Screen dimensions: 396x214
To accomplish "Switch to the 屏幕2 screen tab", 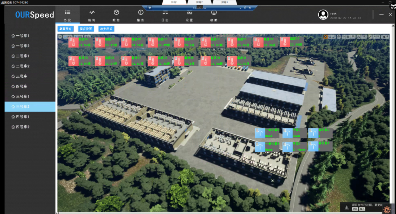I will tap(199, 2).
